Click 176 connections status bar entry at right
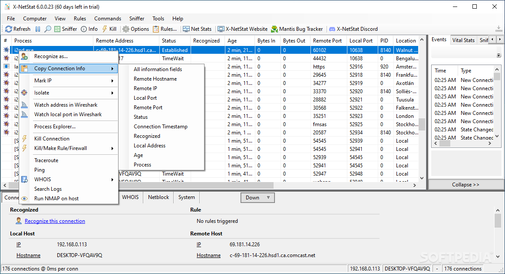The height and width of the screenshot is (274, 505). point(463,269)
